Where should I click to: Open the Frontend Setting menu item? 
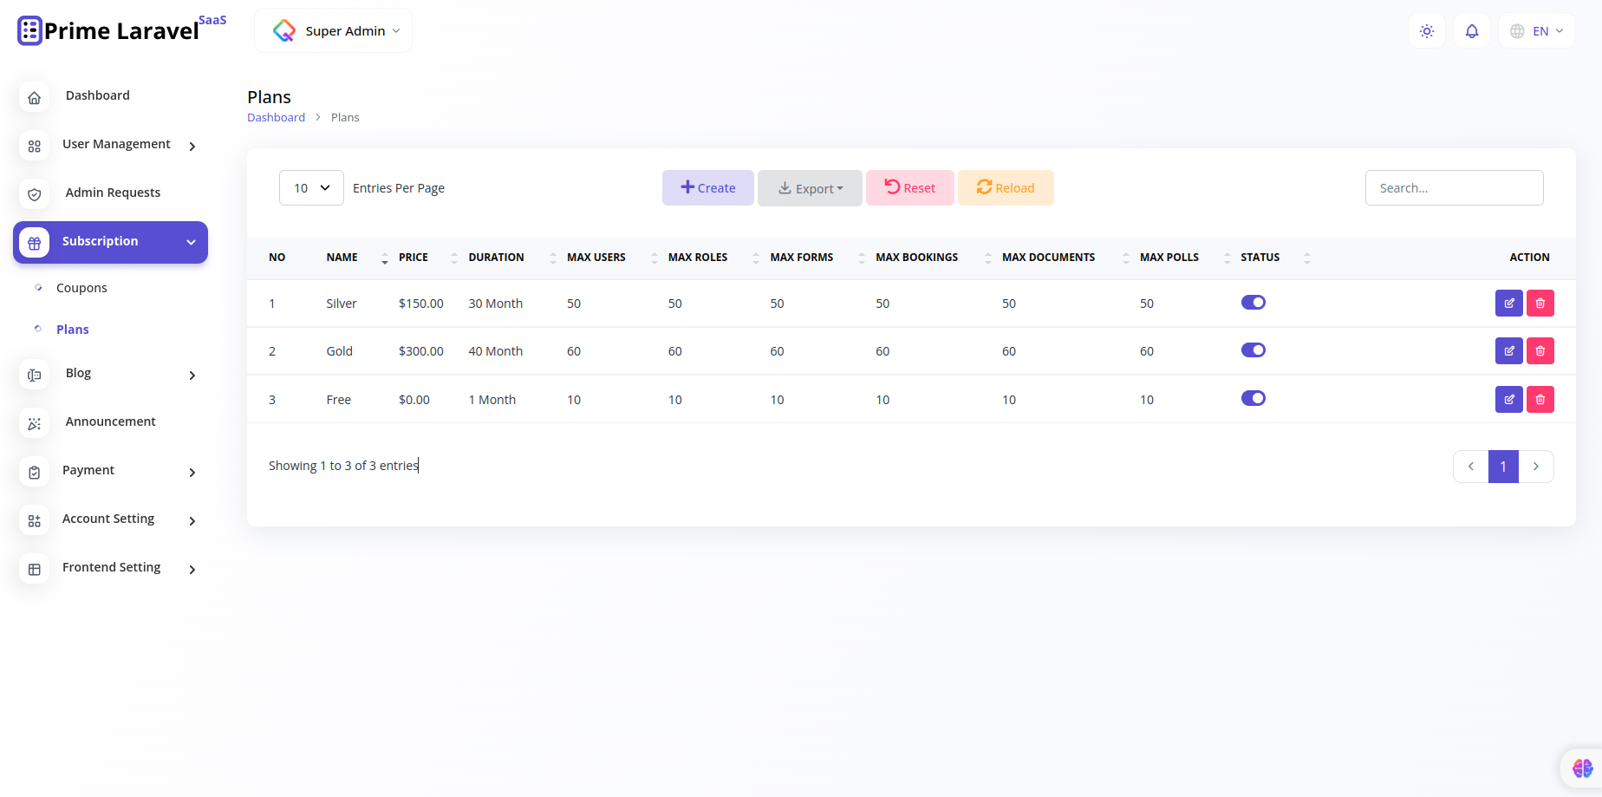(x=111, y=567)
